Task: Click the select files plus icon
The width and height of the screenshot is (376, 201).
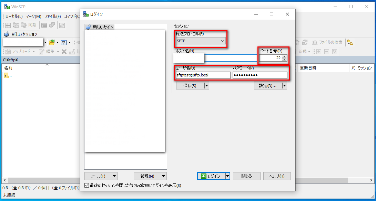Action: tap(319, 52)
